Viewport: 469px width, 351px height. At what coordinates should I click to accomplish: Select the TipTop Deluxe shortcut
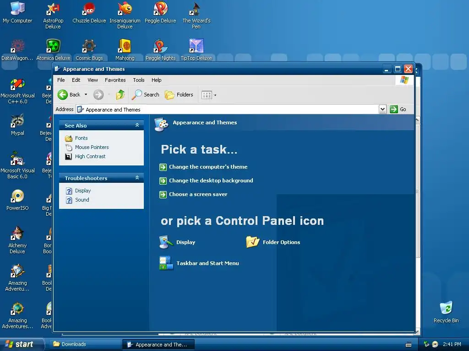(196, 50)
